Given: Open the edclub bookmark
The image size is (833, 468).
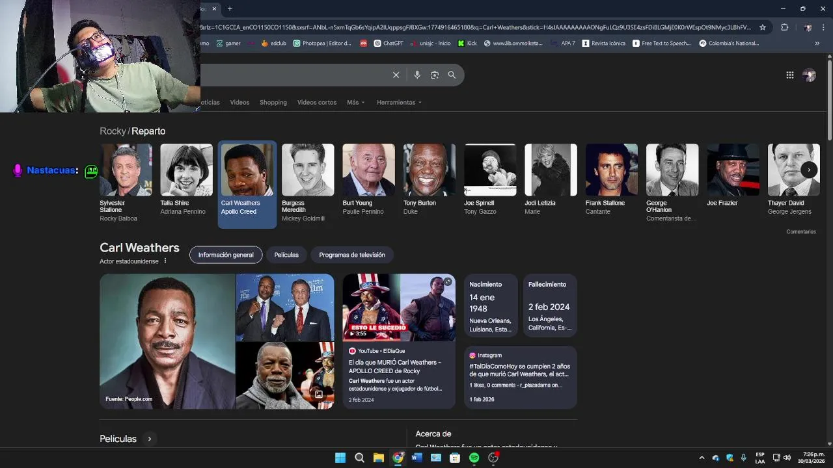Looking at the screenshot, I should tap(273, 43).
